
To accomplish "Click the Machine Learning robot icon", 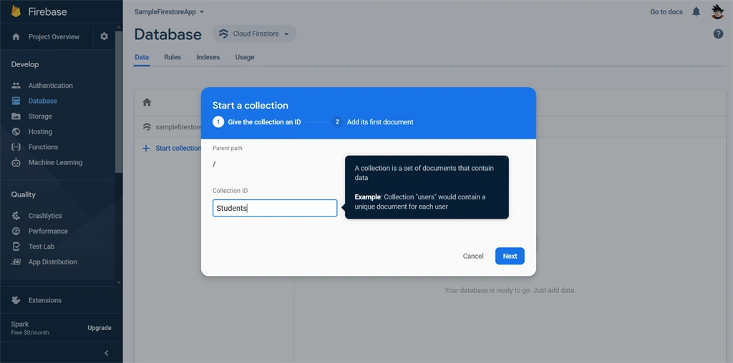I will pos(16,162).
